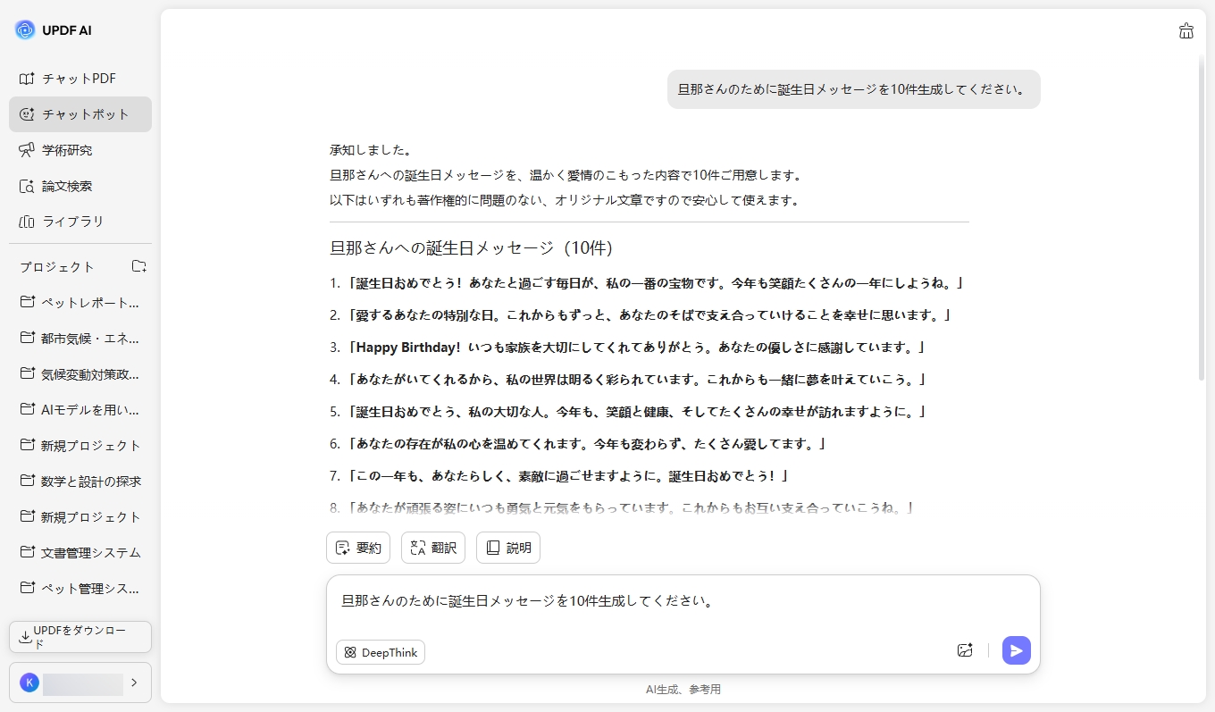The width and height of the screenshot is (1215, 712).
Task: Open the 都市気候・エネ… project folder
Action: coord(80,338)
